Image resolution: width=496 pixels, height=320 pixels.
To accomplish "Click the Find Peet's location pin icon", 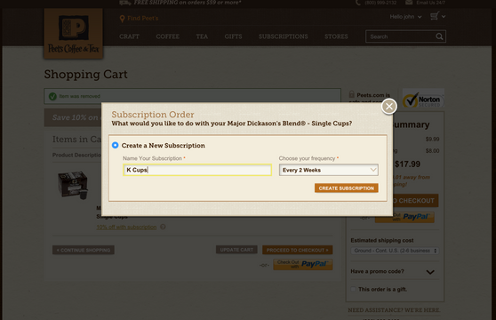I will tap(122, 19).
